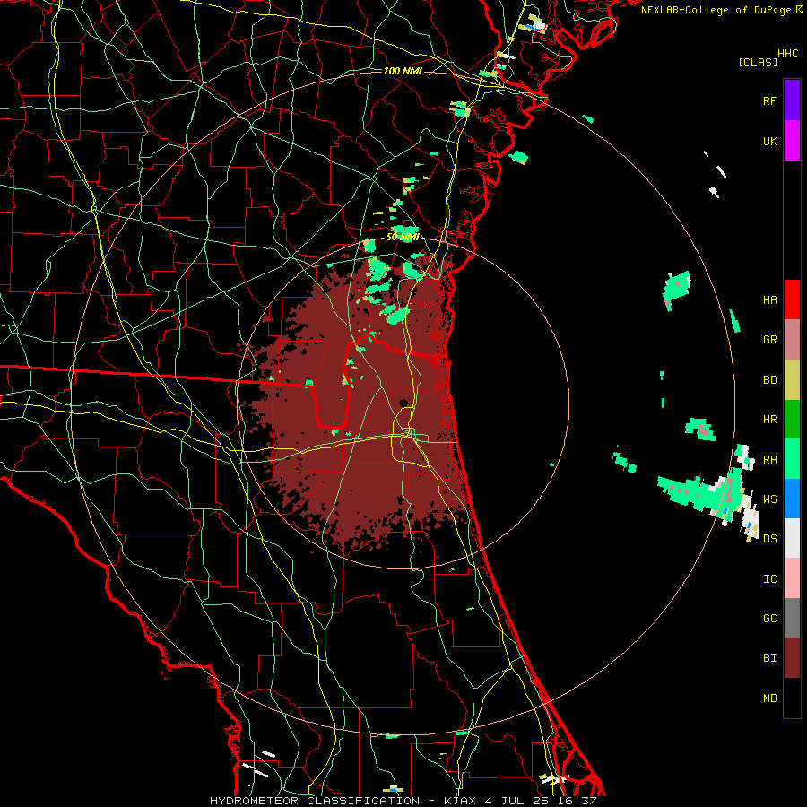Screen dimensions: 807x807
Task: Click the HA legend label
Action: 769,299
